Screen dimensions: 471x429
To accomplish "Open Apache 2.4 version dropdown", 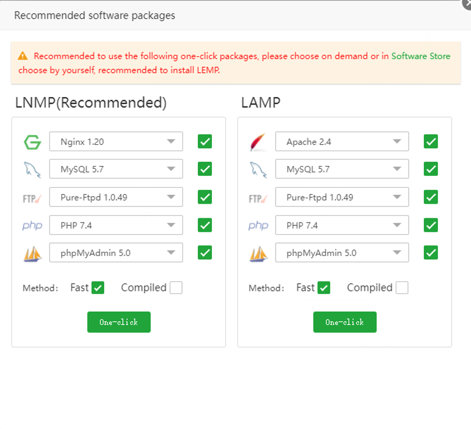I will tap(342, 141).
